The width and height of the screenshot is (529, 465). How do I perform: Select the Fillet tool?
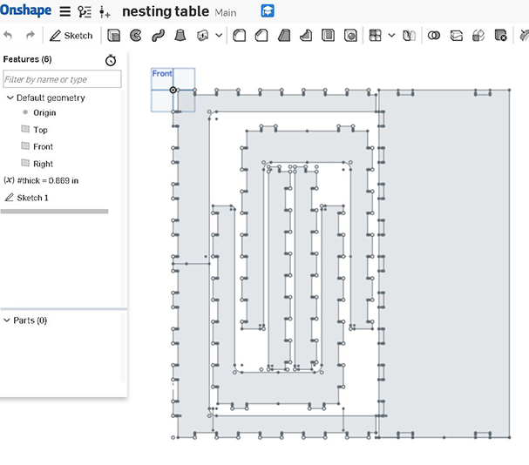click(x=239, y=36)
